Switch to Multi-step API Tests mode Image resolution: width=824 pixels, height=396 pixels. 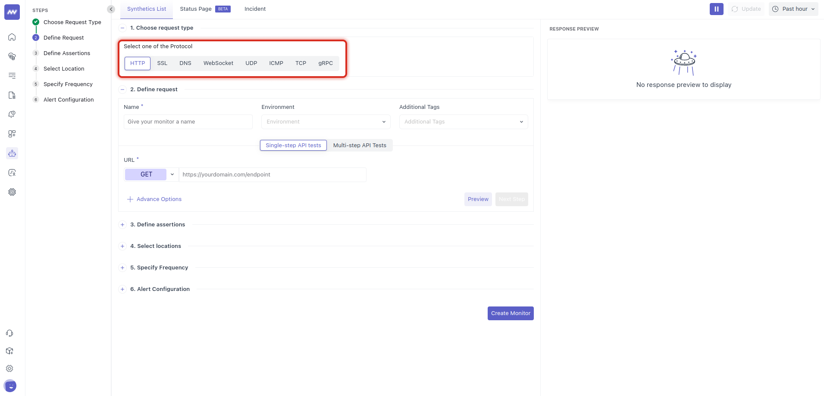360,145
